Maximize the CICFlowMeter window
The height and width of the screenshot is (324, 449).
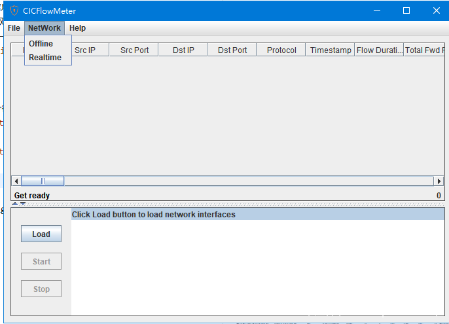(406, 10)
